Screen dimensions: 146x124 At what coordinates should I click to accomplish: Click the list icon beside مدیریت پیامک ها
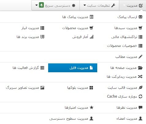91,17
